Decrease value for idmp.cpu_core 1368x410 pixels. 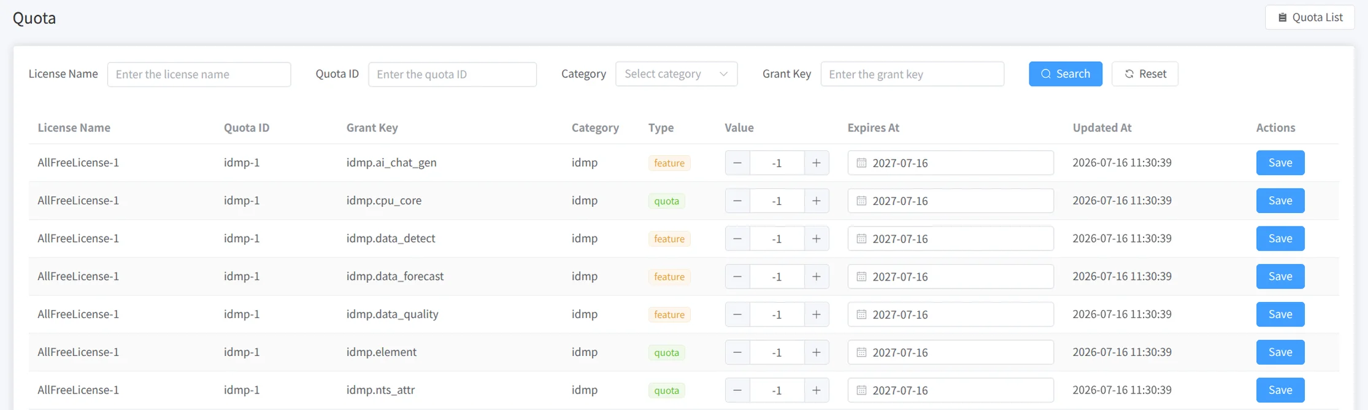point(737,201)
